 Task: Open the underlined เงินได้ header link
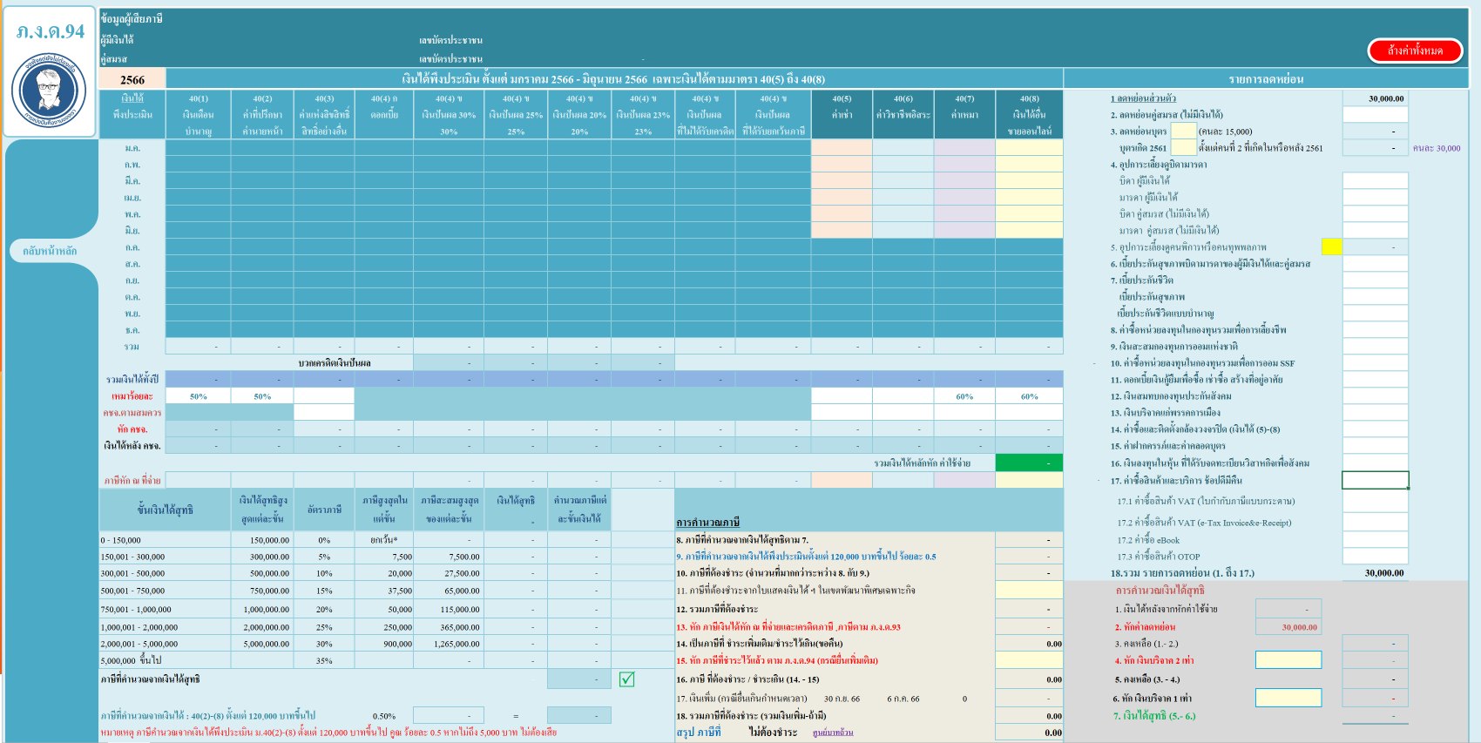[x=132, y=98]
